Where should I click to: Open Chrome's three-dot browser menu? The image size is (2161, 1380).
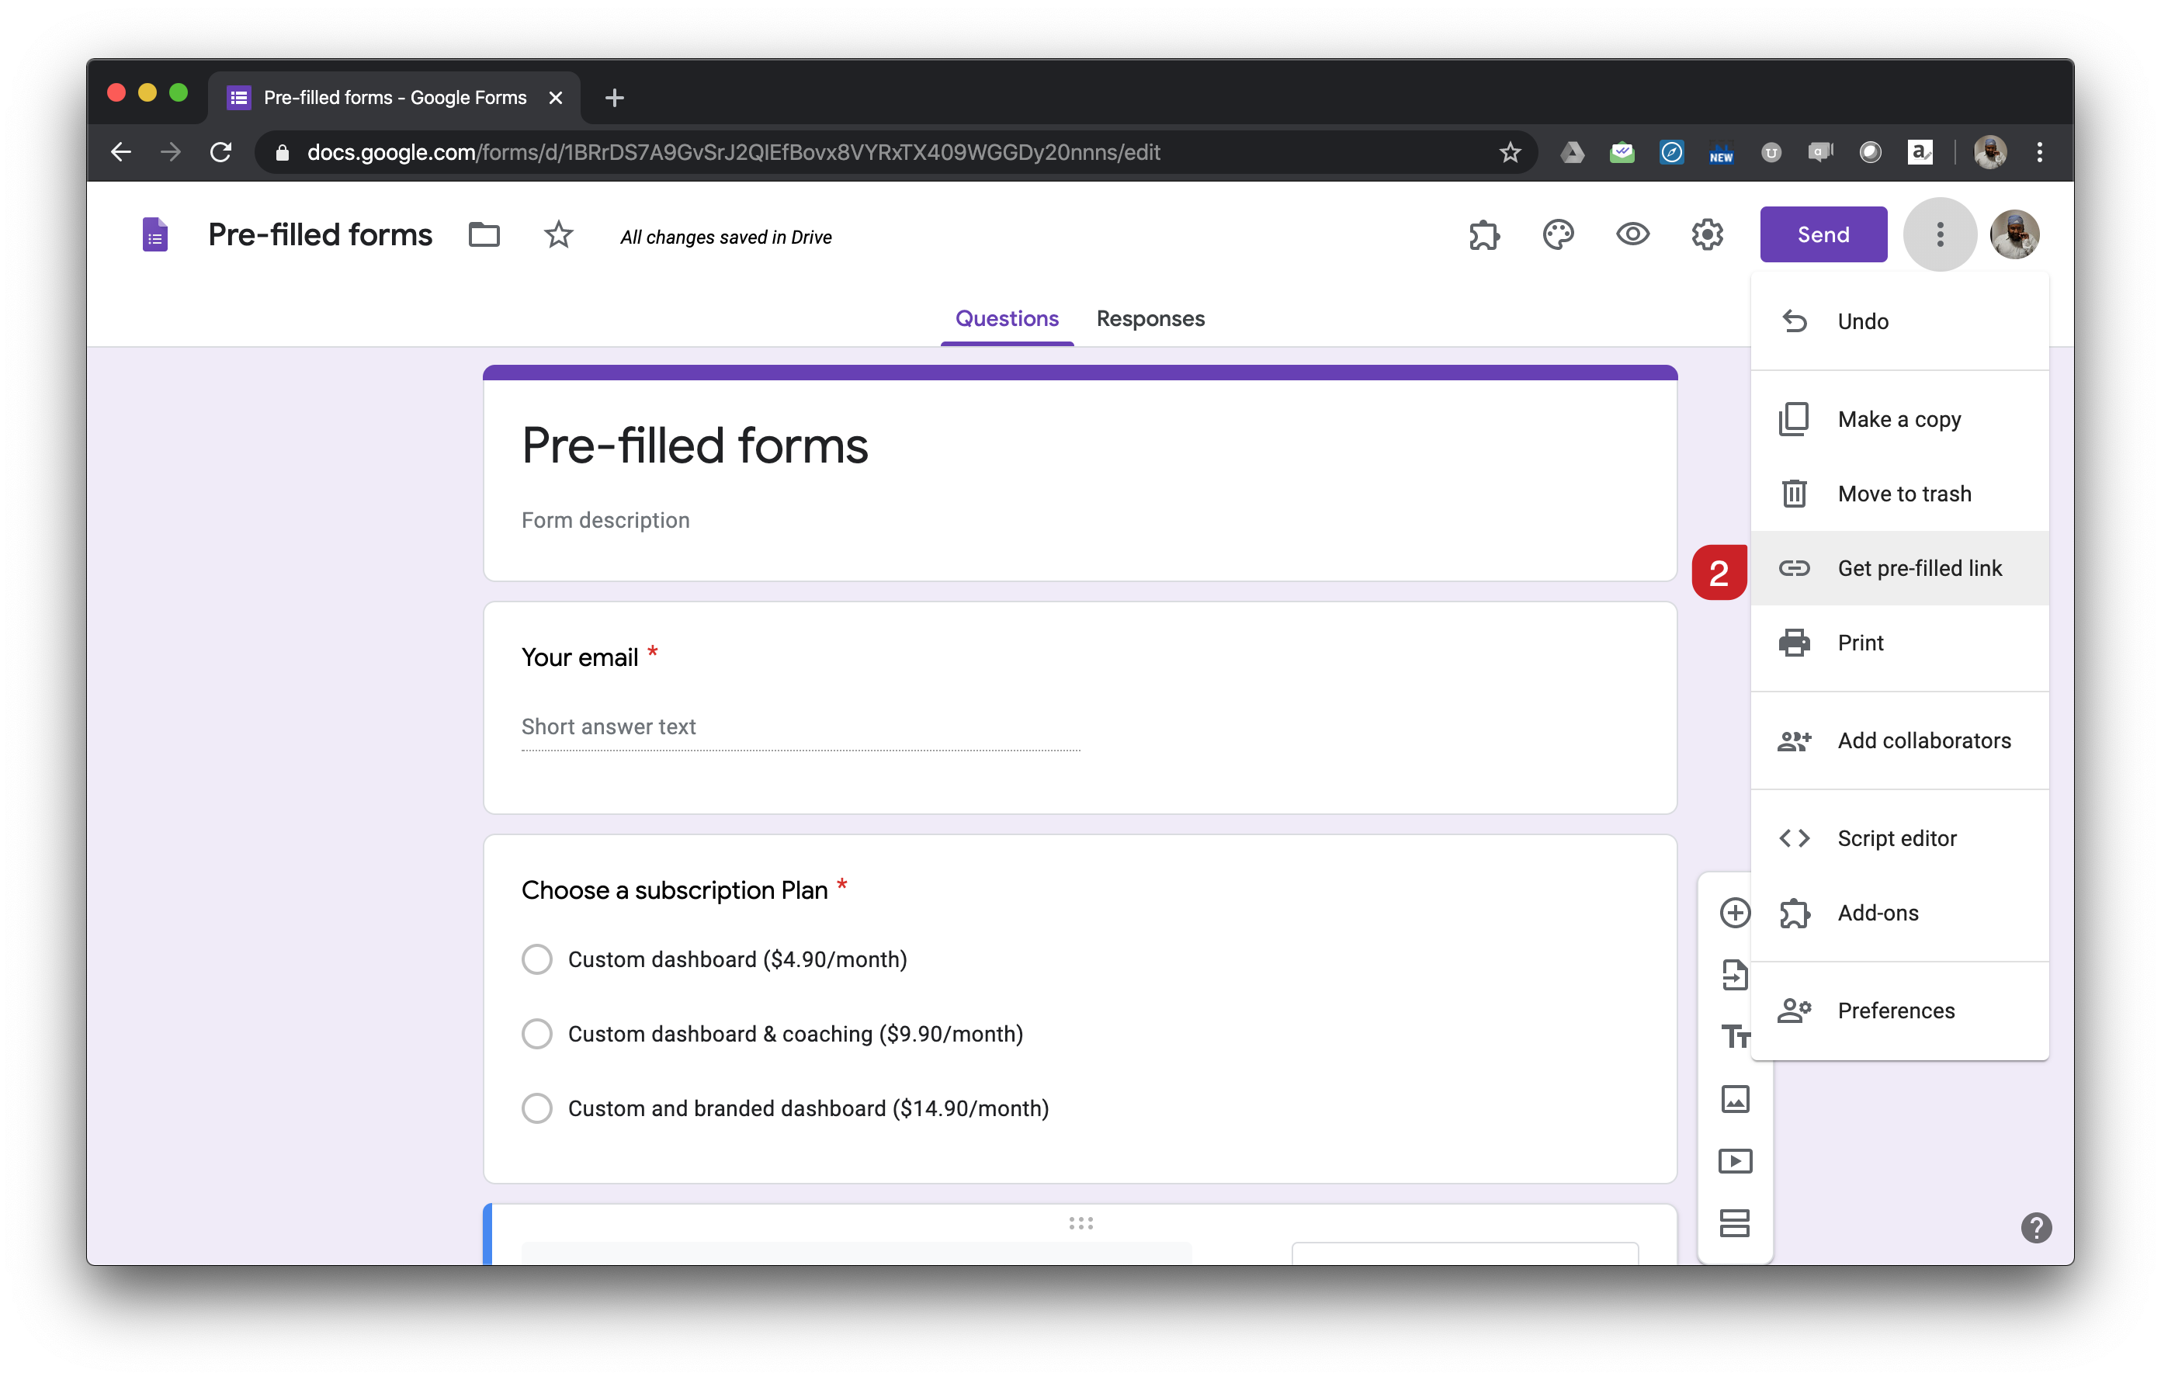point(2039,153)
